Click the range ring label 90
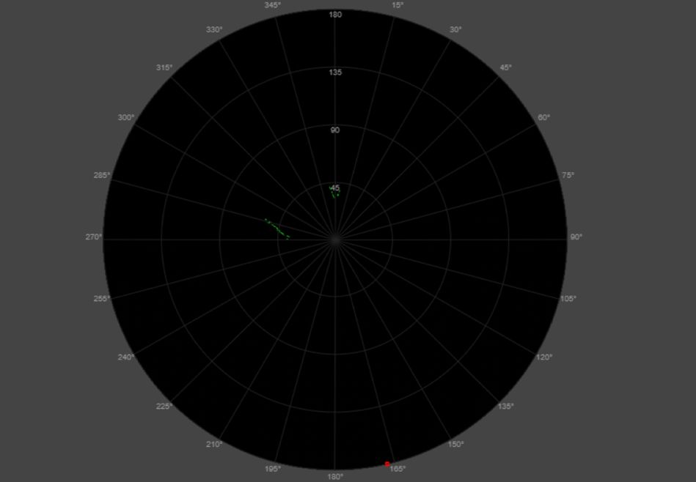696x482 pixels. coord(335,130)
